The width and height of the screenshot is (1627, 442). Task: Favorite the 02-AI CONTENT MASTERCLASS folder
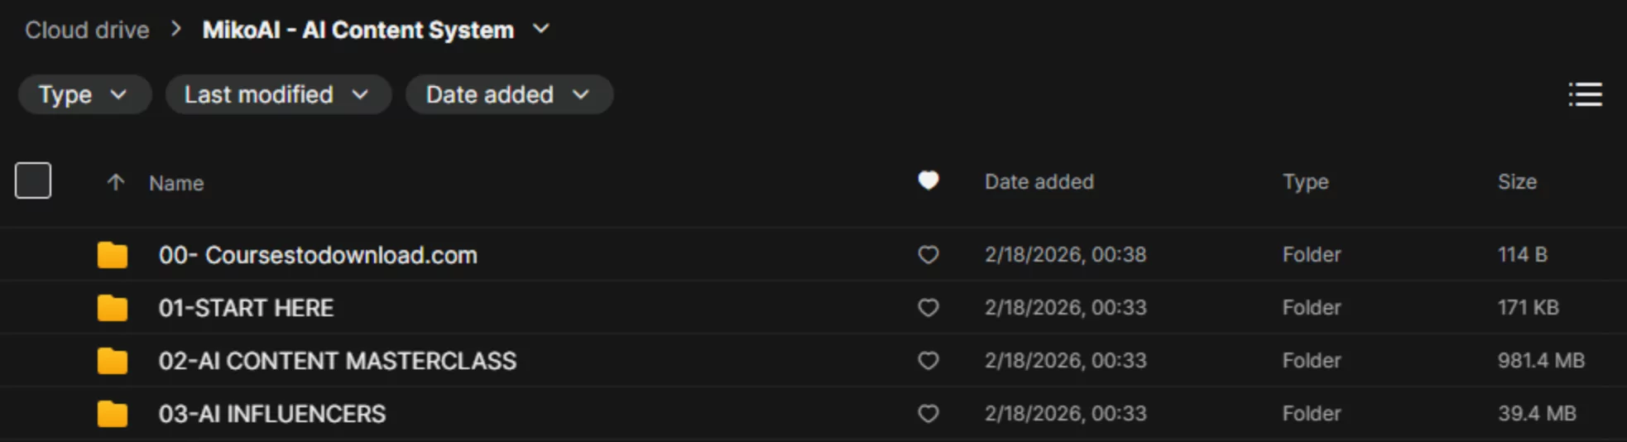coord(928,361)
